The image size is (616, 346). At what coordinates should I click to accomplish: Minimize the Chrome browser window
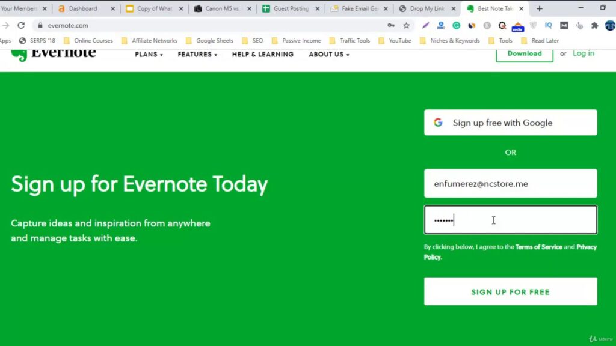[x=581, y=7]
